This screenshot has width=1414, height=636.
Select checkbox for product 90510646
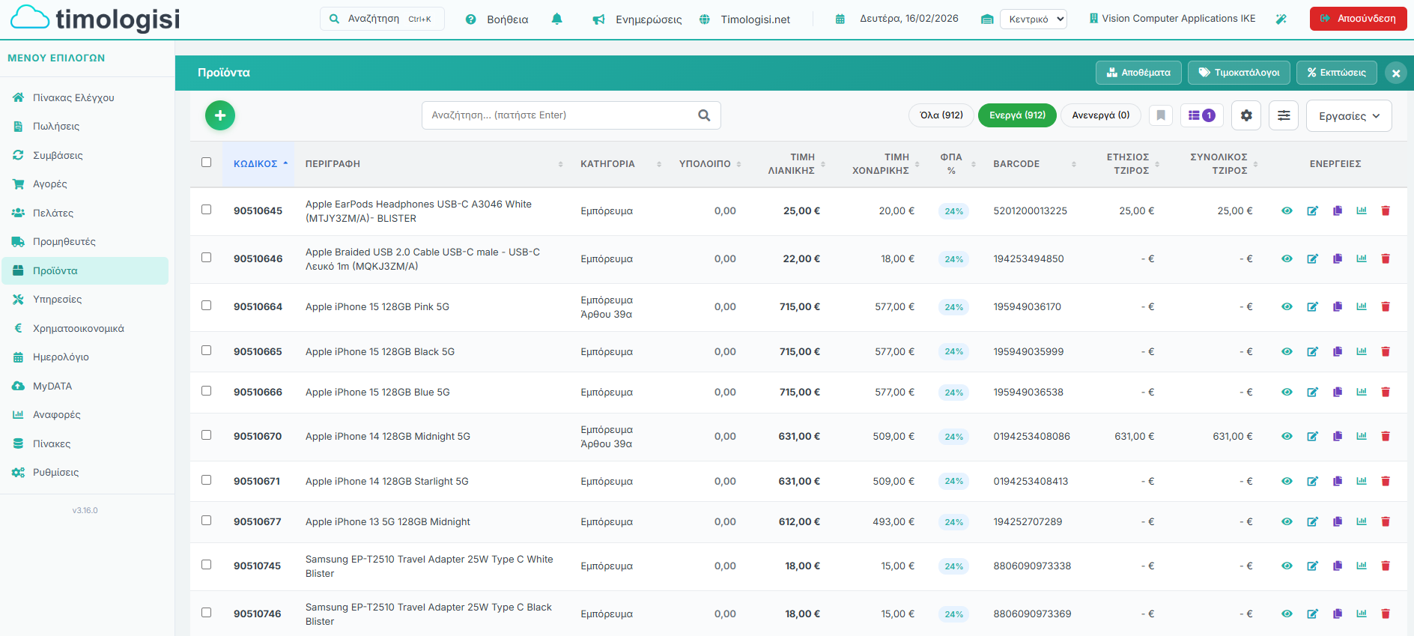(x=207, y=258)
